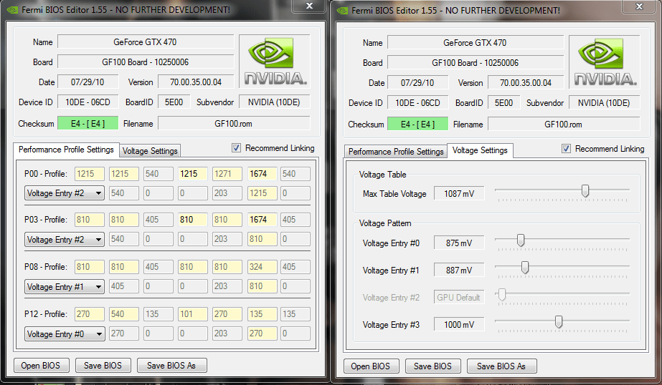Toggle Recommend Linking checkbox in left window
Viewport: 662px width, 385px height.
coord(236,148)
